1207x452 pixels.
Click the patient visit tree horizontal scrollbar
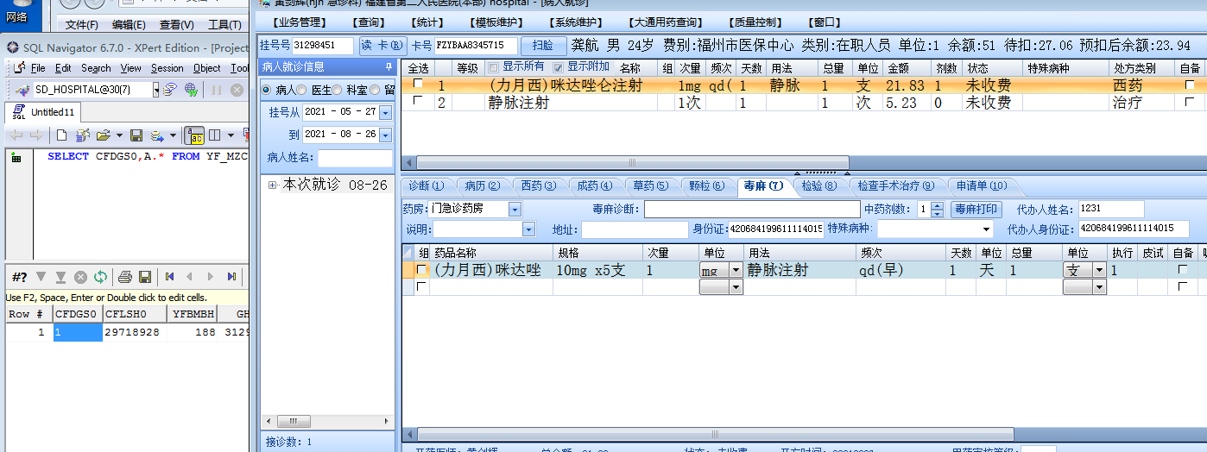(294, 422)
